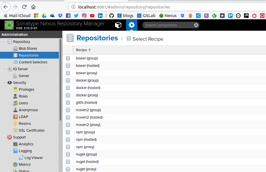Open the Twitter bookmark icon
The height and width of the screenshot is (172, 266).
(x=76, y=16)
